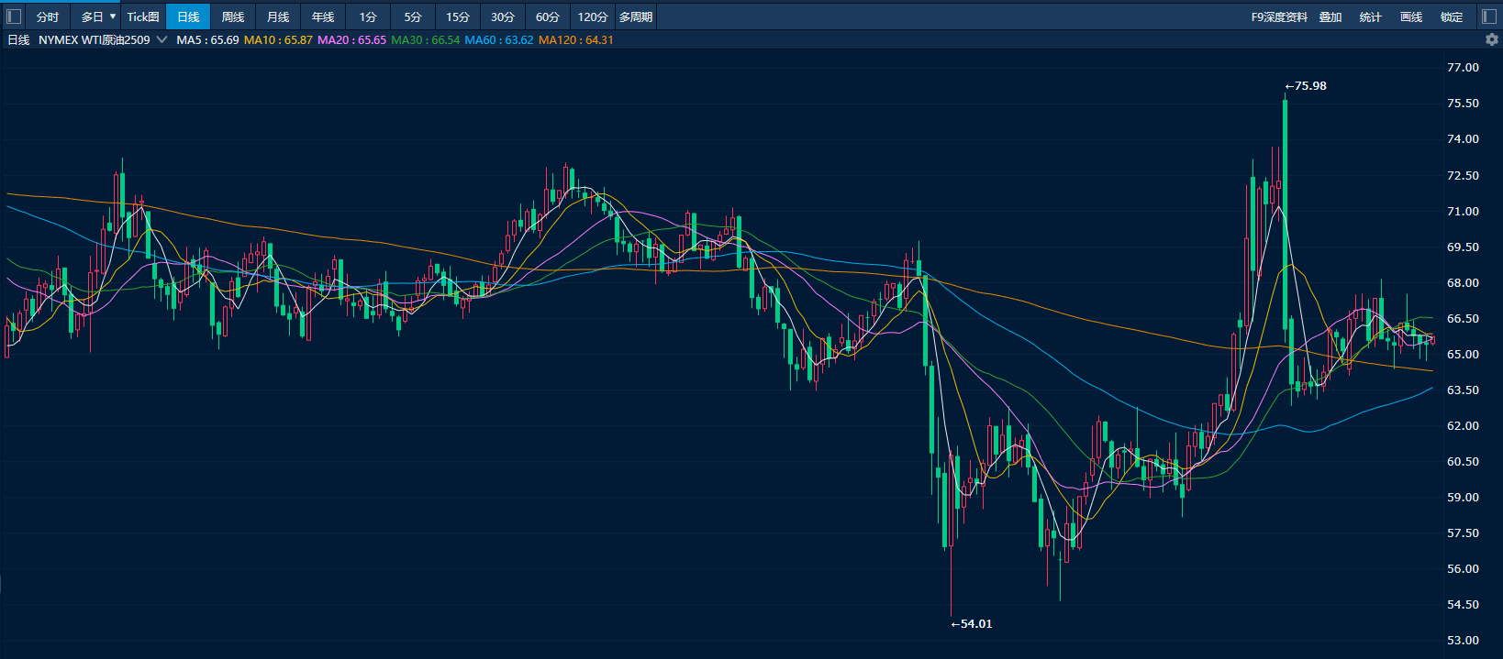Click the 54.01 low price marker
The width and height of the screenshot is (1503, 659).
[972, 623]
